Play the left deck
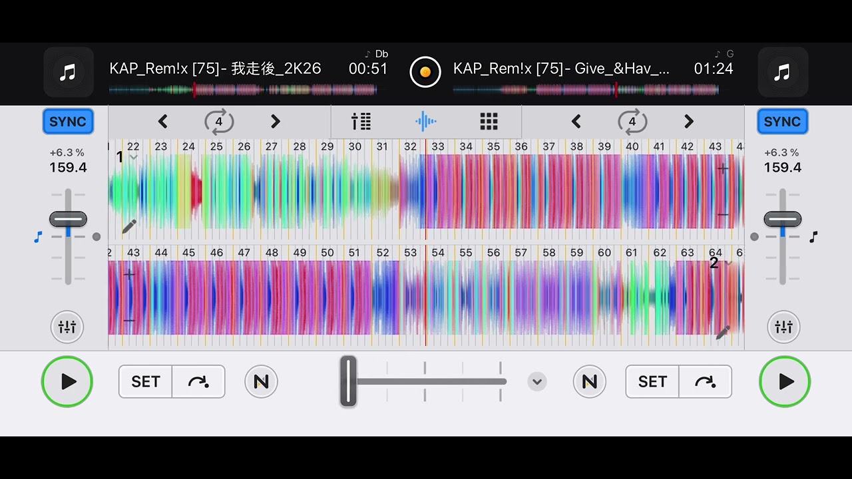Image resolution: width=852 pixels, height=479 pixels. click(x=67, y=381)
